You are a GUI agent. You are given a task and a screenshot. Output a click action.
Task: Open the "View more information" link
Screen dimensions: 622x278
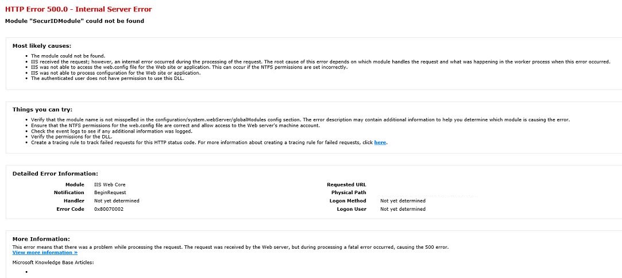coord(45,252)
